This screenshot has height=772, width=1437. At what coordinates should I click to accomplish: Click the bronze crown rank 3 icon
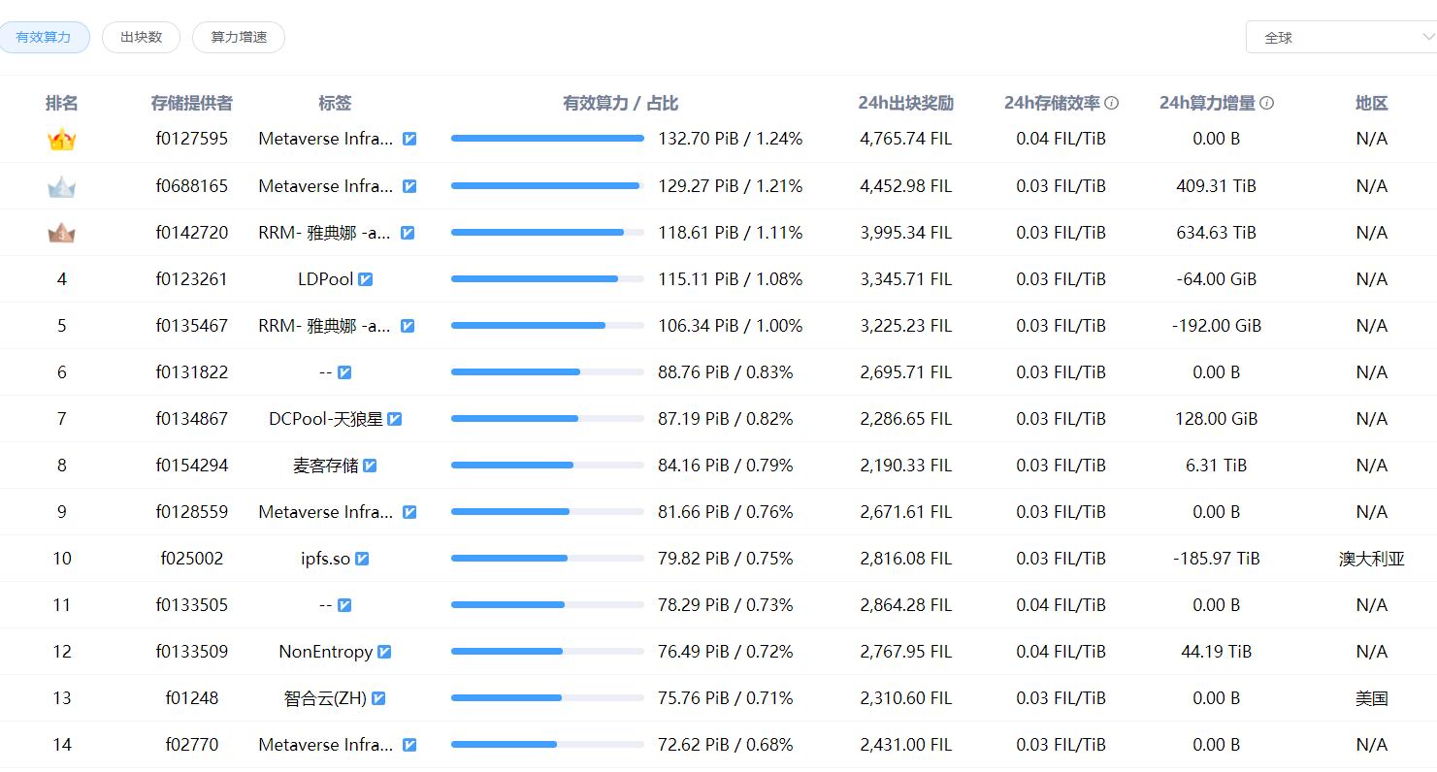61,233
